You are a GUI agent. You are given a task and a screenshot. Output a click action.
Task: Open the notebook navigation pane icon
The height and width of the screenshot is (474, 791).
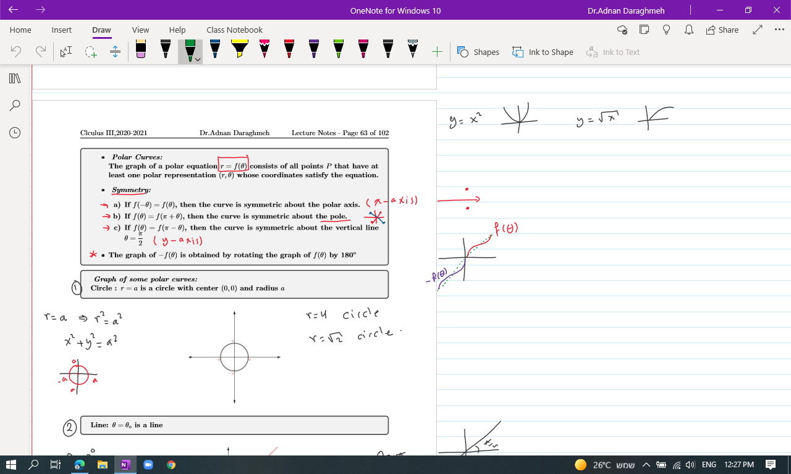pyautogui.click(x=15, y=78)
